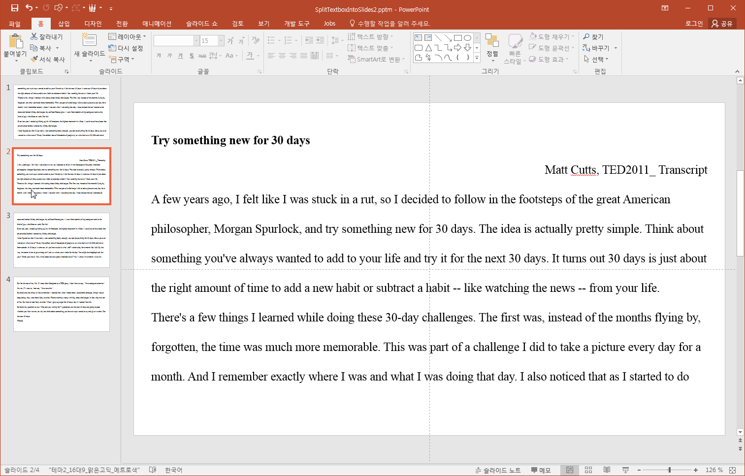Start slide show from status bar
This screenshot has height=476, width=745.
pyautogui.click(x=625, y=470)
